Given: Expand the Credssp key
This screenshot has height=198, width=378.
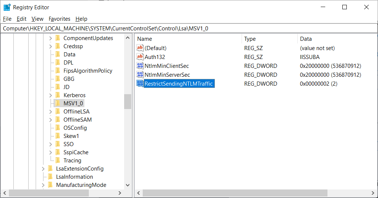Looking at the screenshot, I should point(51,46).
